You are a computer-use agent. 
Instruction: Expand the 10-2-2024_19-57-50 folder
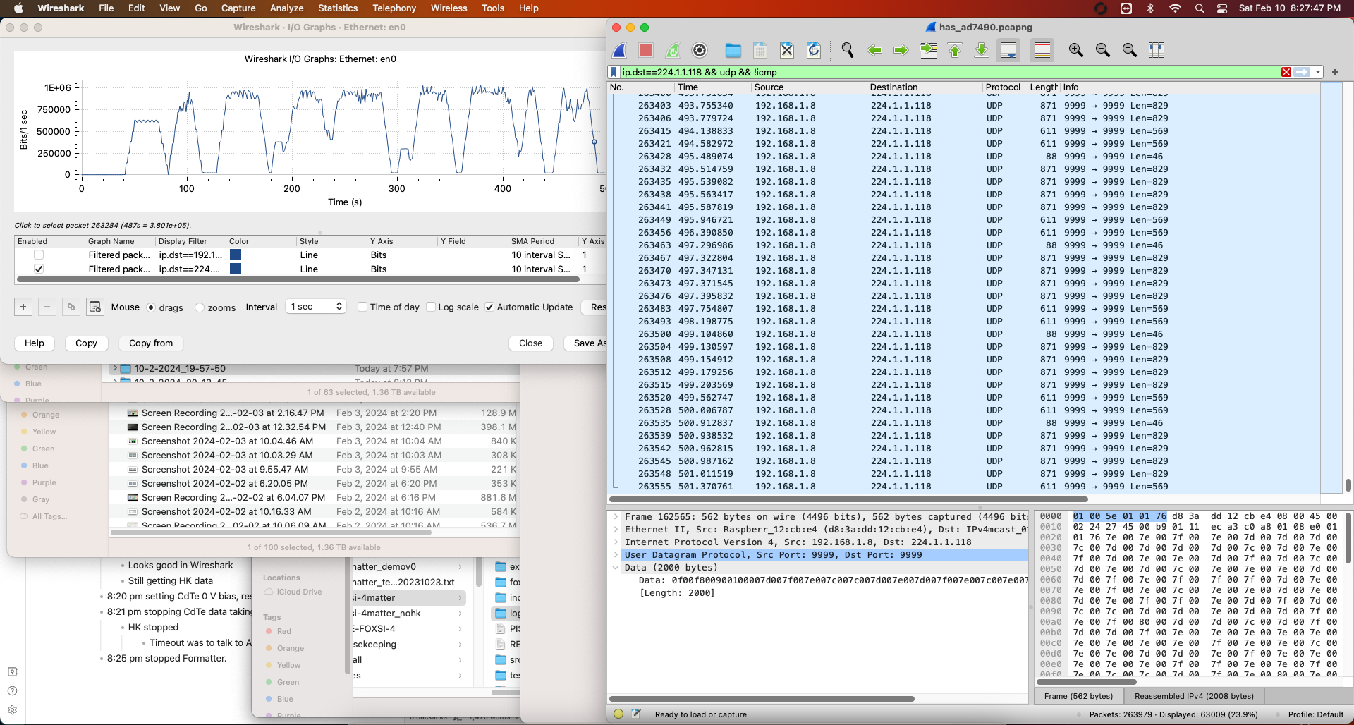pos(115,368)
